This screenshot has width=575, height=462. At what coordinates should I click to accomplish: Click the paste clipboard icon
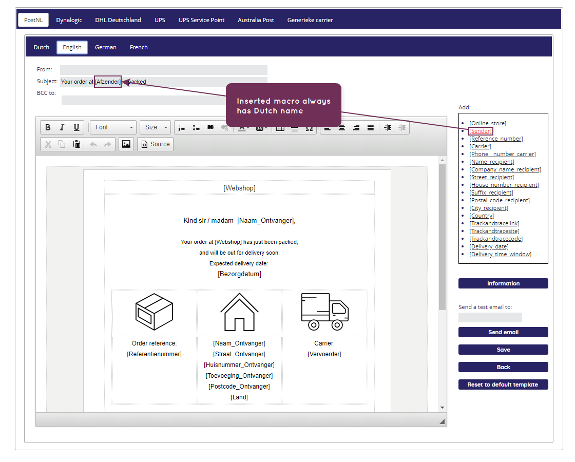point(76,144)
